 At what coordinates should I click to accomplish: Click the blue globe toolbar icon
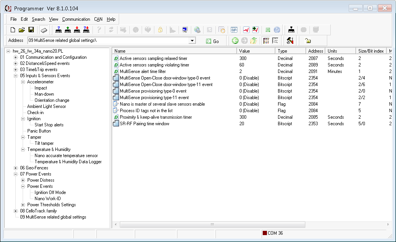point(277,30)
